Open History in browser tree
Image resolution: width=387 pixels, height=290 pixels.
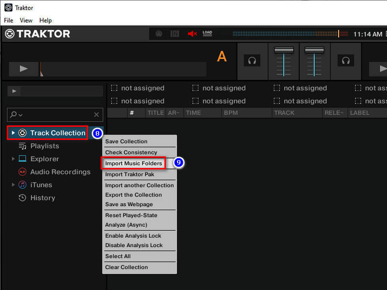[43, 198]
